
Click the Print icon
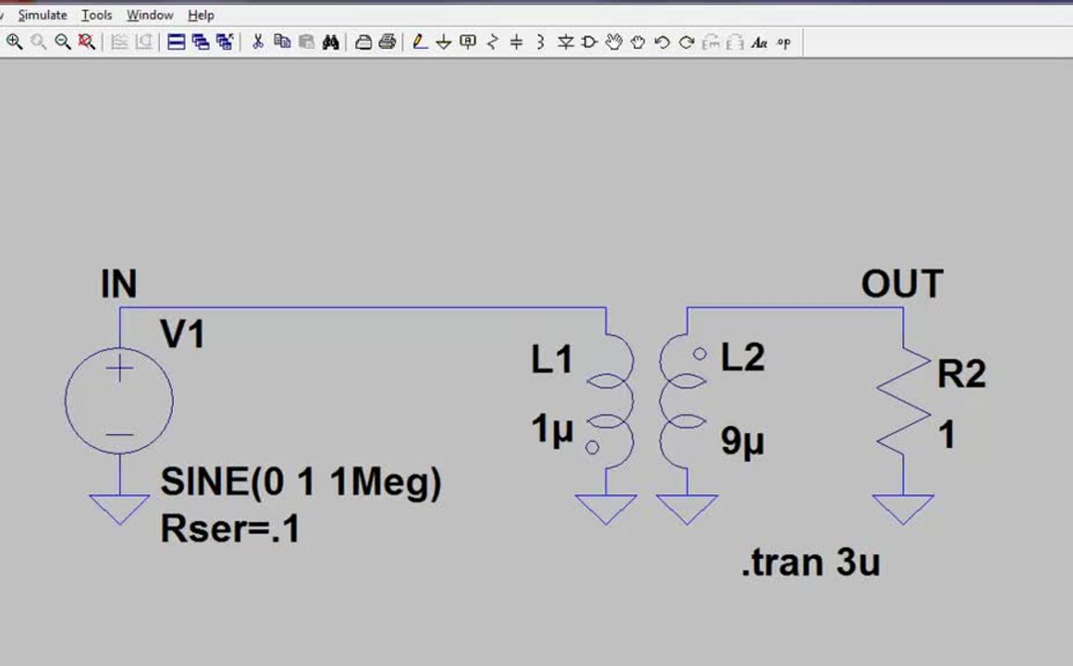tap(388, 42)
